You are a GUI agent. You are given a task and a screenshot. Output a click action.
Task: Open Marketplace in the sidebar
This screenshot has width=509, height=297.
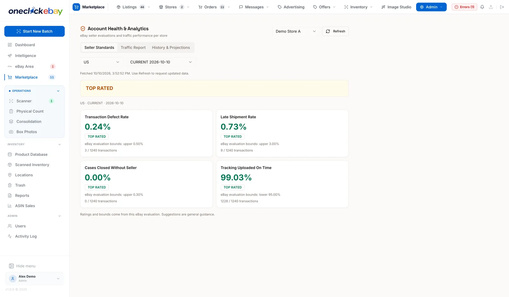(34, 77)
